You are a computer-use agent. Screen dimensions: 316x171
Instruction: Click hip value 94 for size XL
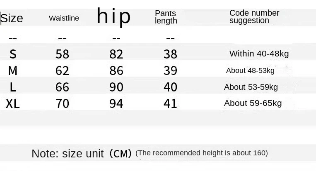pos(116,103)
